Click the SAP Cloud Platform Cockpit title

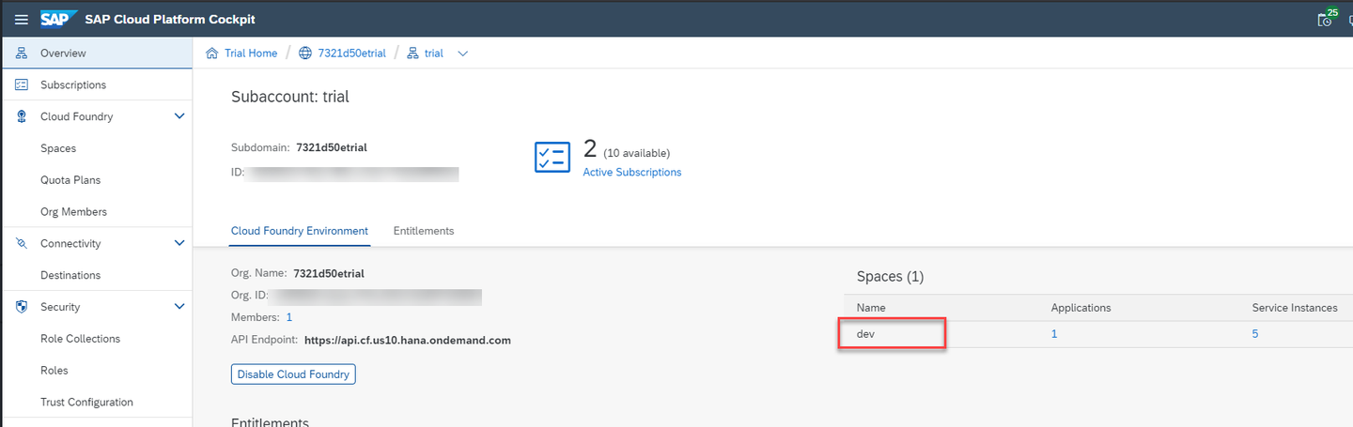point(170,19)
